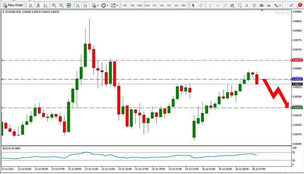Tile chart windows with grid icon

[69, 5]
